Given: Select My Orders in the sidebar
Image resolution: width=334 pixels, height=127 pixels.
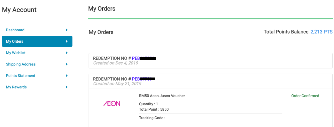Looking at the screenshot, I should tap(37, 41).
